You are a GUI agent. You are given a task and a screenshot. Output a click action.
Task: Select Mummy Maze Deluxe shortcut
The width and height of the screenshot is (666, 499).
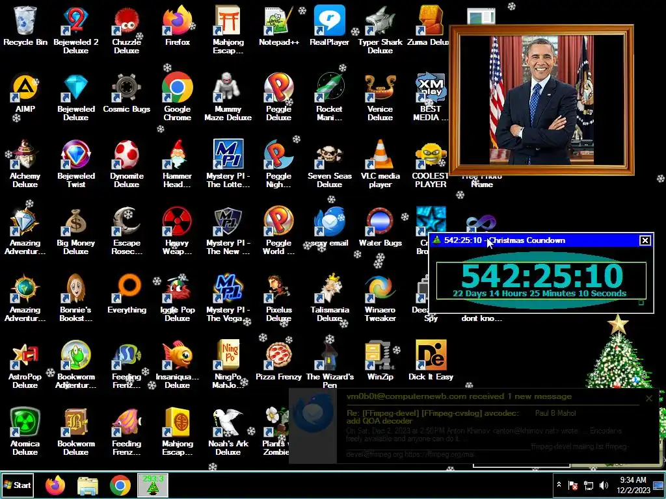[228, 96]
